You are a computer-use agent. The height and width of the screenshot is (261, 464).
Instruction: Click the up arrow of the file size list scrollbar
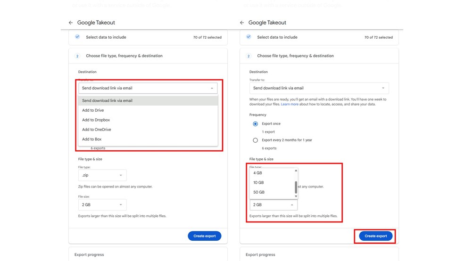[x=296, y=171]
